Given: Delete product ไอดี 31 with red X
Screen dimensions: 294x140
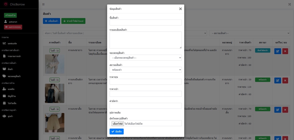Looking at the screenshot, I should point(285,81).
